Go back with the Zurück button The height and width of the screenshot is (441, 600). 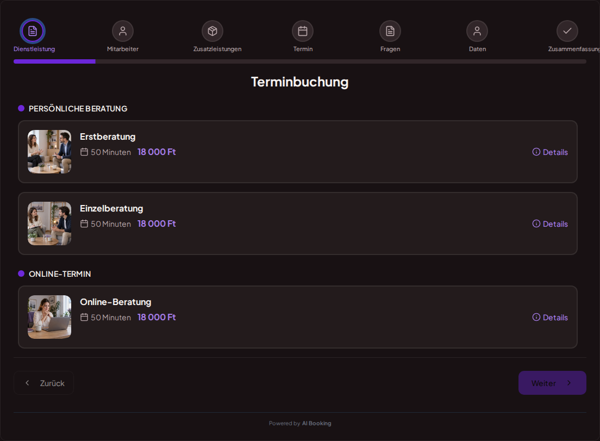(x=43, y=383)
